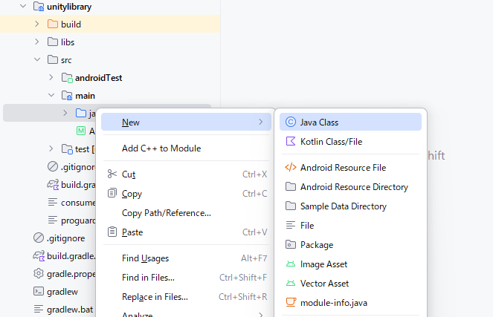Screen dimensions: 493x317
Task: Click the Android Resource File icon
Action: tap(291, 168)
